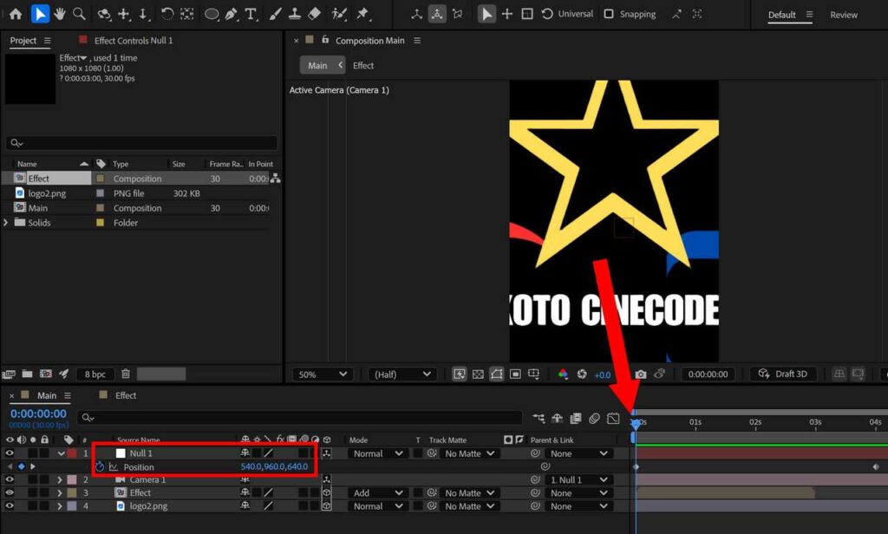Select the Pen tool

tap(231, 14)
